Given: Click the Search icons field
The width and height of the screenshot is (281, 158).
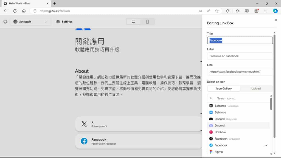Looking at the screenshot, I should tap(239, 98).
